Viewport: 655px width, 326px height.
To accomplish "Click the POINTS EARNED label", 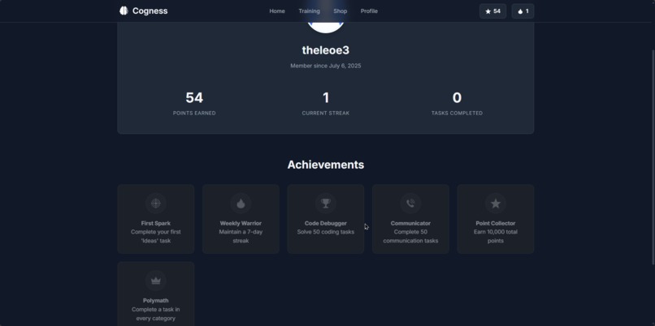I will coord(194,113).
